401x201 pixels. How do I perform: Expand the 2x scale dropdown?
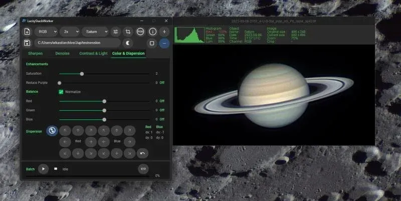coord(70,32)
